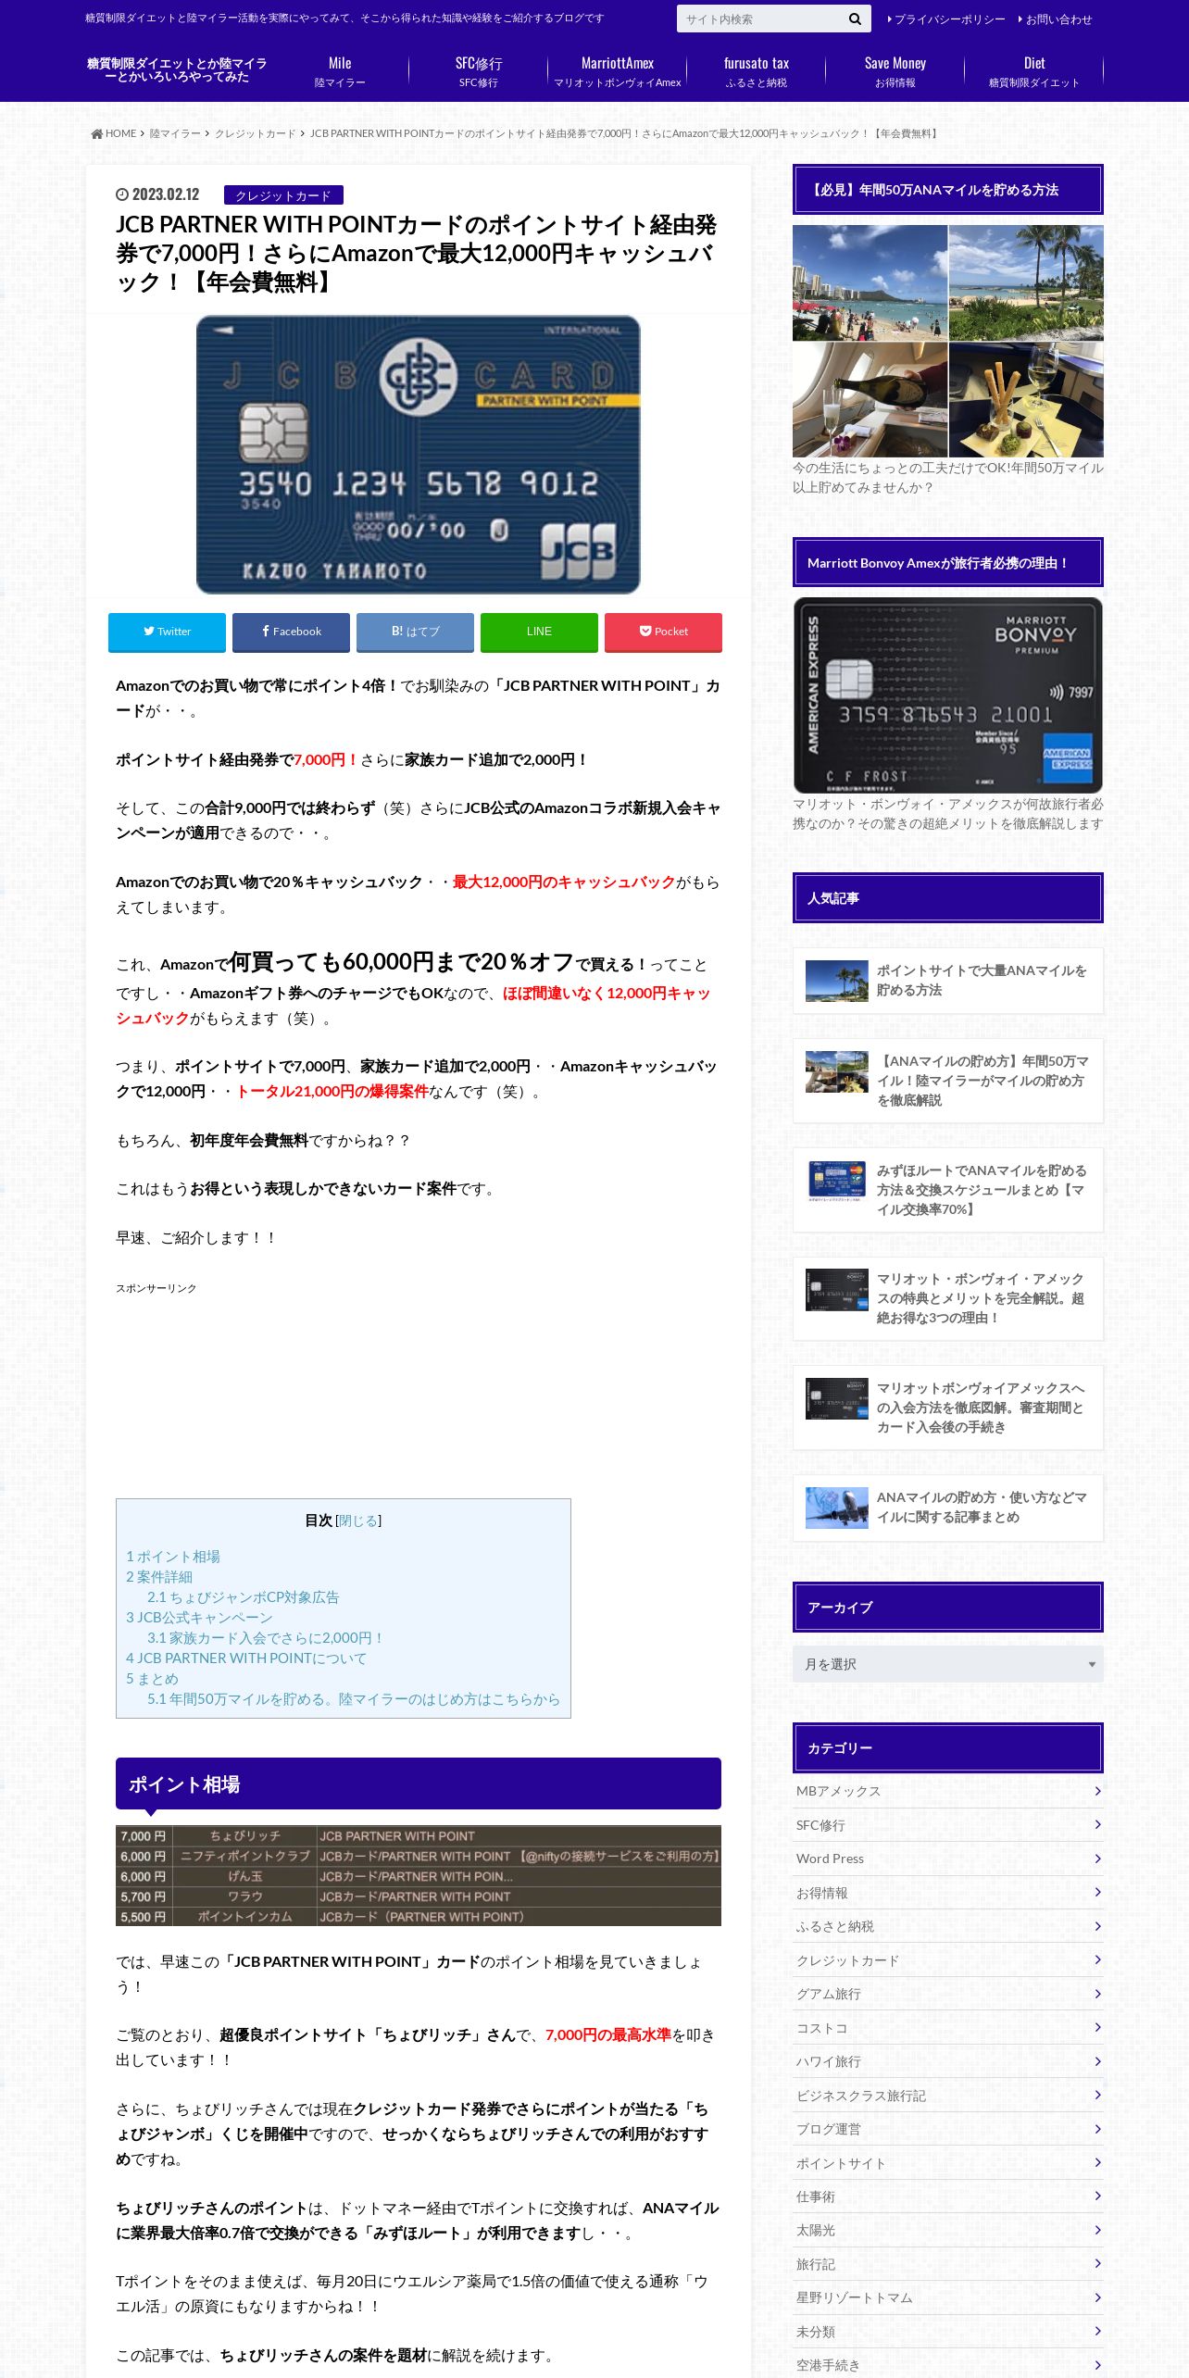
Task: Jump to 4 JCB PARTNER WITH POINTについて
Action: [246, 1658]
